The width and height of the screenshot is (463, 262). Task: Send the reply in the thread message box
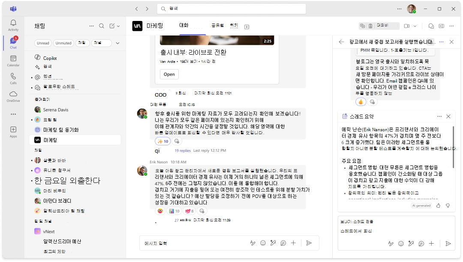coord(448,244)
